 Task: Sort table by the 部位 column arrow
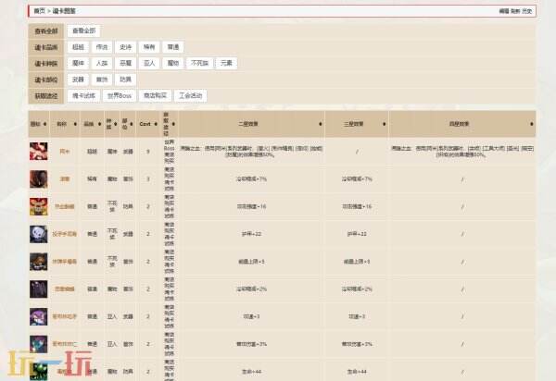click(132, 124)
